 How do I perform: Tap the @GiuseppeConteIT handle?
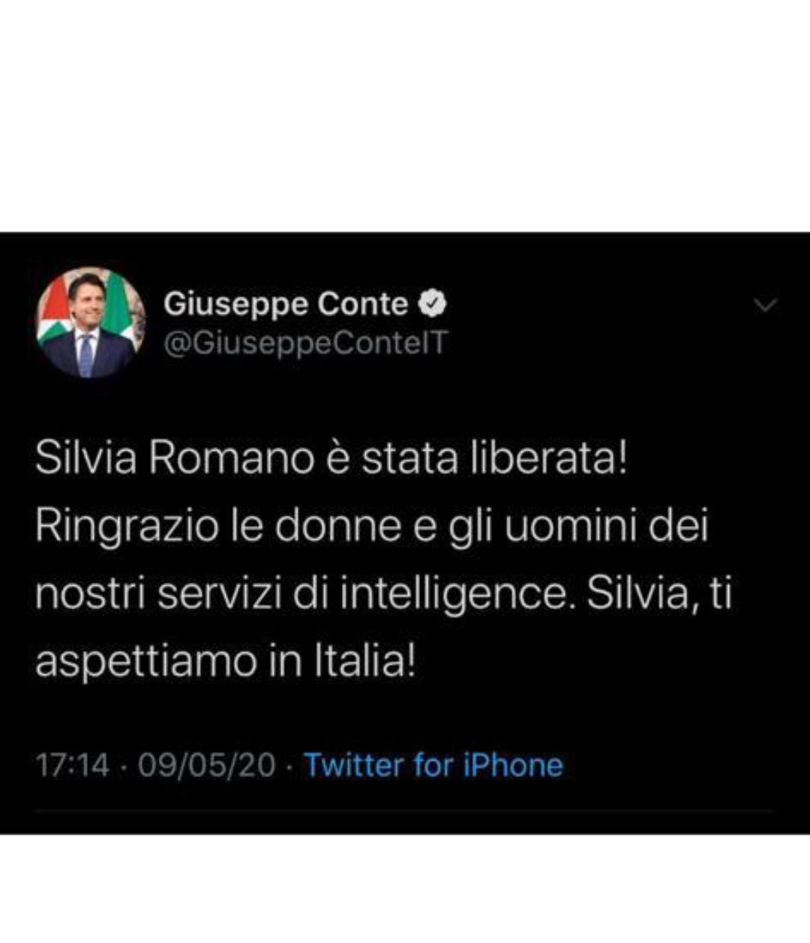[x=304, y=344]
